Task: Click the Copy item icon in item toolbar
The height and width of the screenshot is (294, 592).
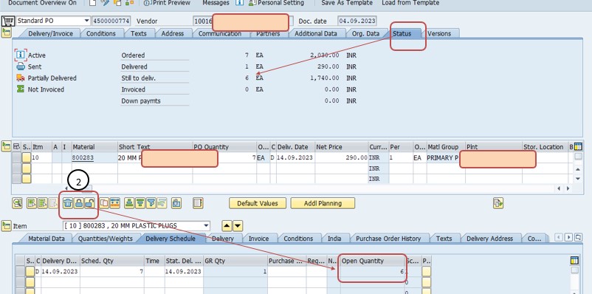Action: 104,203
